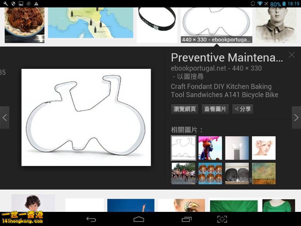The image size is (301, 226).
Task: Select the related abstract painting thumbnail
Action: point(264,173)
